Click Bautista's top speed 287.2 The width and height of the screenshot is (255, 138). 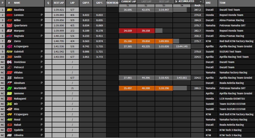pos(198,10)
